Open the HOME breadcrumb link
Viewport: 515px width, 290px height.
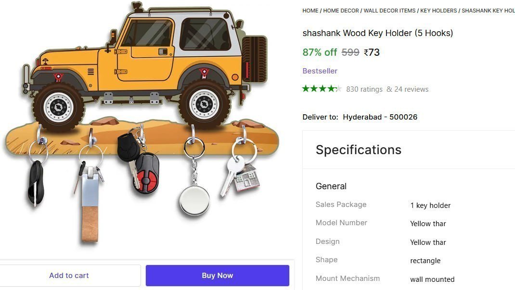(x=310, y=11)
